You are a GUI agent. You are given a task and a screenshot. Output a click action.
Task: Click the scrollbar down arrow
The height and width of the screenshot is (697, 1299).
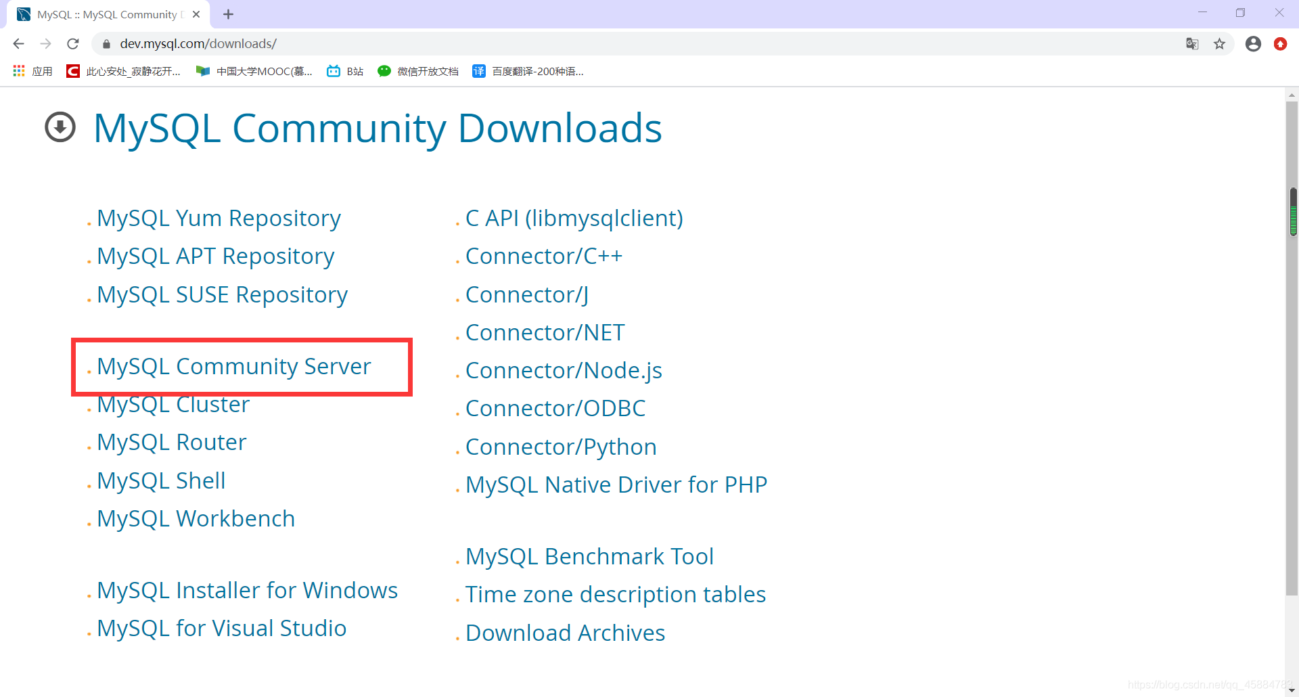click(1292, 690)
